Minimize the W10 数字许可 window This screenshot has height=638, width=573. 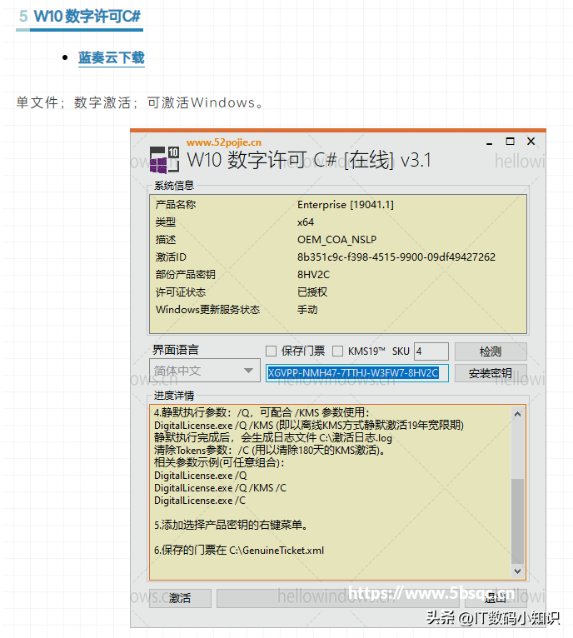click(489, 142)
